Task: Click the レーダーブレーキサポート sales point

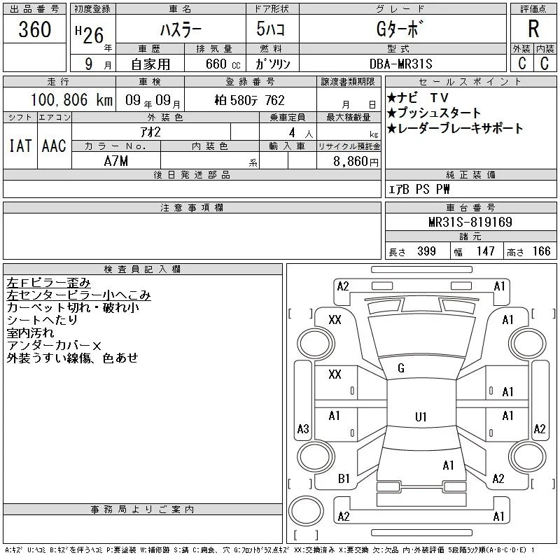Action: pos(455,128)
